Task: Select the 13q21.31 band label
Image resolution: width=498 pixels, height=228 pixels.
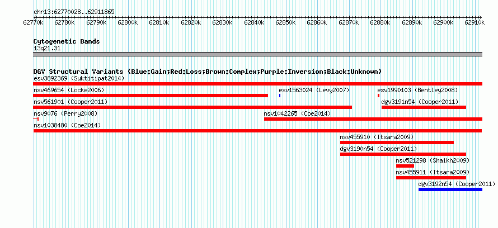Action: (x=47, y=49)
